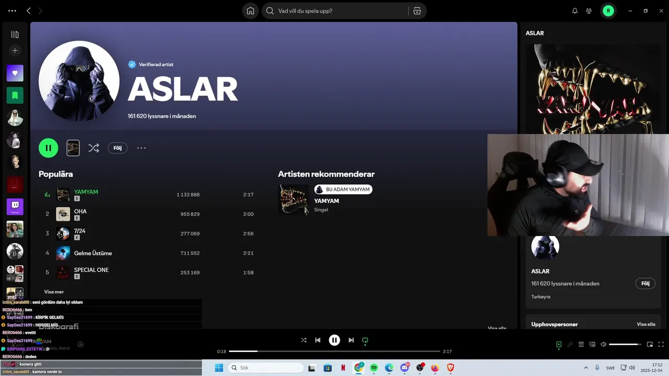Open the play queue icon
The image size is (669, 376).
tap(581, 344)
